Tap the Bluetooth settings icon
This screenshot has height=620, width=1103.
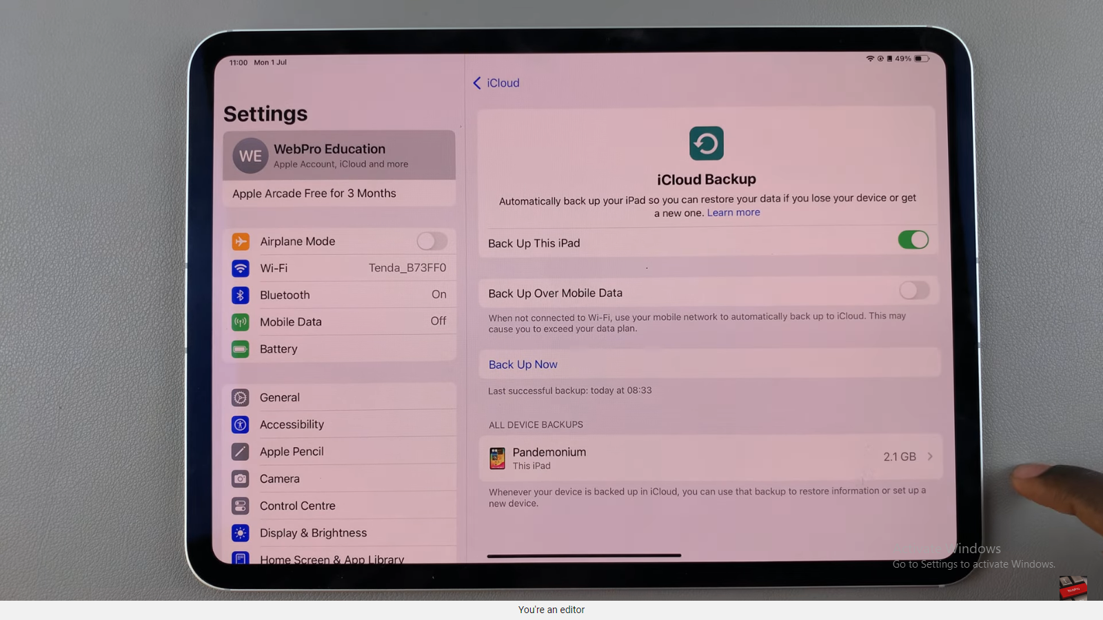coord(241,295)
